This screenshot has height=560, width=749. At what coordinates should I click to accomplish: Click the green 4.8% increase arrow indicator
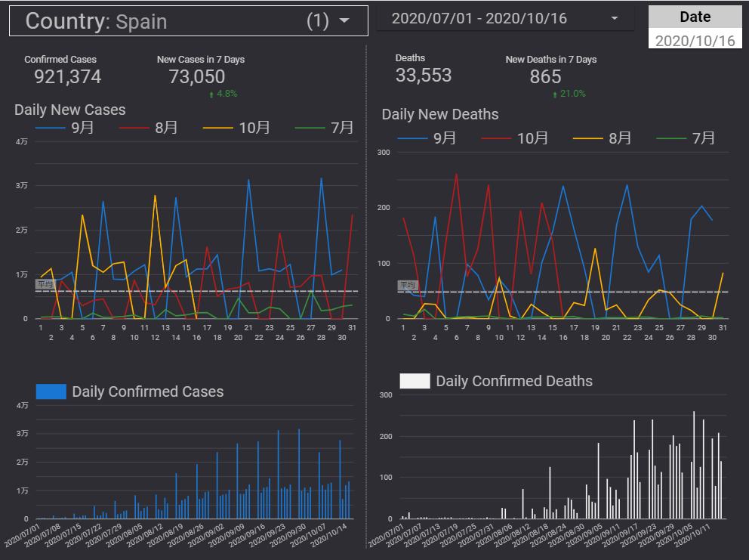(x=212, y=94)
